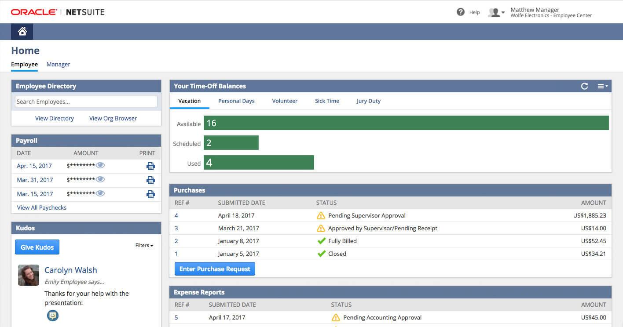Screen dimensions: 623x327
Task: Open the Help link text
Action: [474, 12]
